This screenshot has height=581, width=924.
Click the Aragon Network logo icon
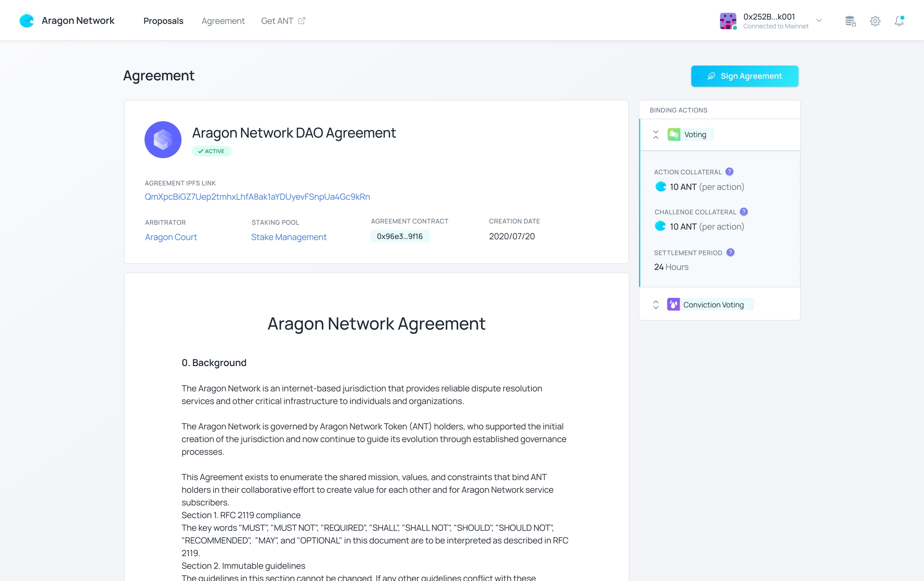point(27,20)
